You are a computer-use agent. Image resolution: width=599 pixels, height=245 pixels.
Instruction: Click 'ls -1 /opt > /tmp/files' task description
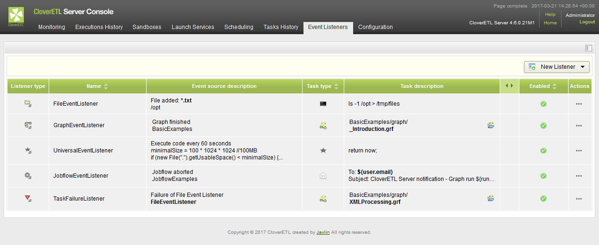coord(374,104)
